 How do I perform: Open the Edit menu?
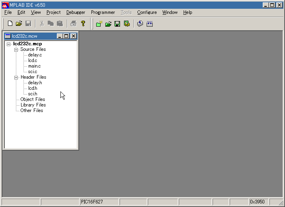pos(21,12)
